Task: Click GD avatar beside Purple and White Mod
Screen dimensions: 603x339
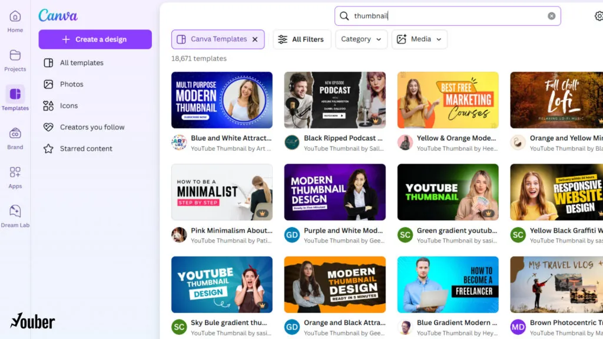Action: 292,235
